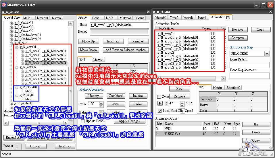The width and height of the screenshot is (275, 158).
Task: Open the Bone editor tab
Action: coord(96,18)
